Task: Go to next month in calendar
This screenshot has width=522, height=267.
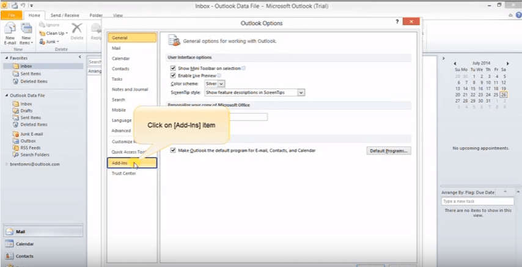Action: click(x=508, y=64)
